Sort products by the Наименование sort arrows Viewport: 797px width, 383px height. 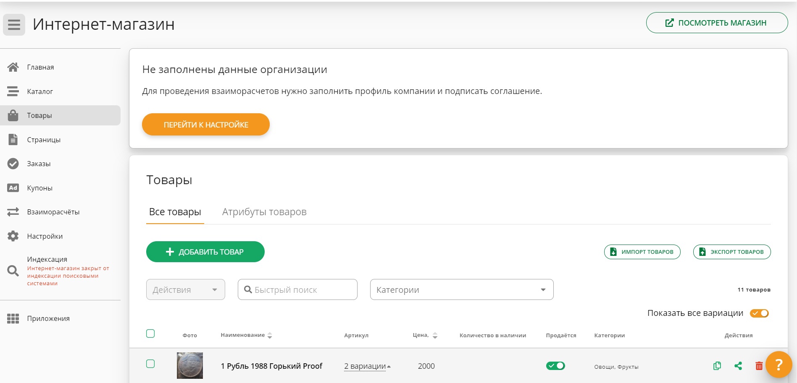click(x=270, y=335)
